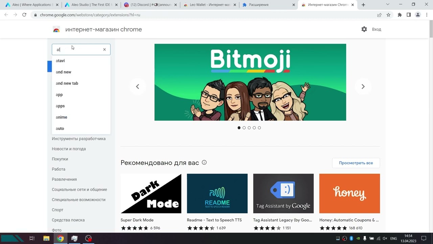Screen dimensions: 433x244
Task: Open category Покупки
Action: (60, 159)
